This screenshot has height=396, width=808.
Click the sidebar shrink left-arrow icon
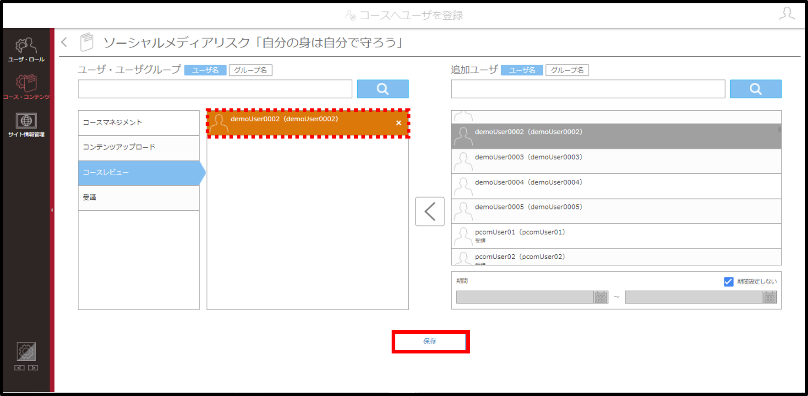pos(19,368)
